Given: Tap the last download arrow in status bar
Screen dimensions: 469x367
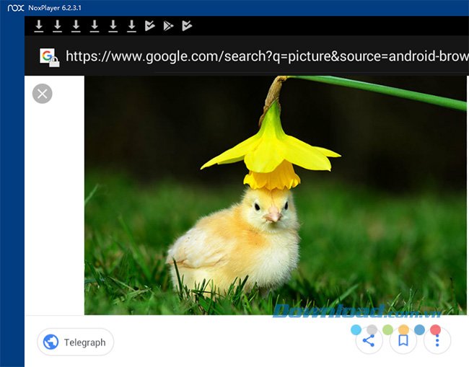Looking at the screenshot, I should 131,26.
